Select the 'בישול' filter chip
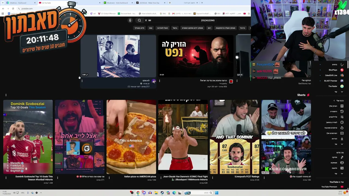This screenshot has height=196, width=349. pyautogui.click(x=175, y=28)
